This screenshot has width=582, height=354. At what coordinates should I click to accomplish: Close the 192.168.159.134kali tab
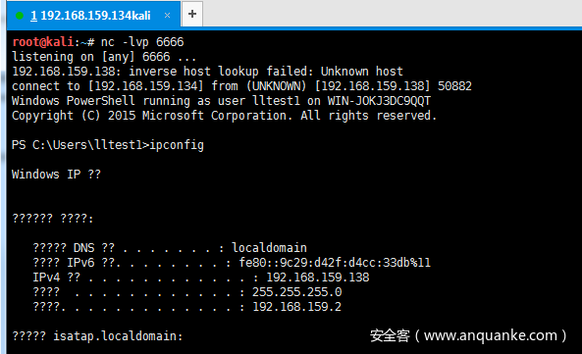pos(167,15)
